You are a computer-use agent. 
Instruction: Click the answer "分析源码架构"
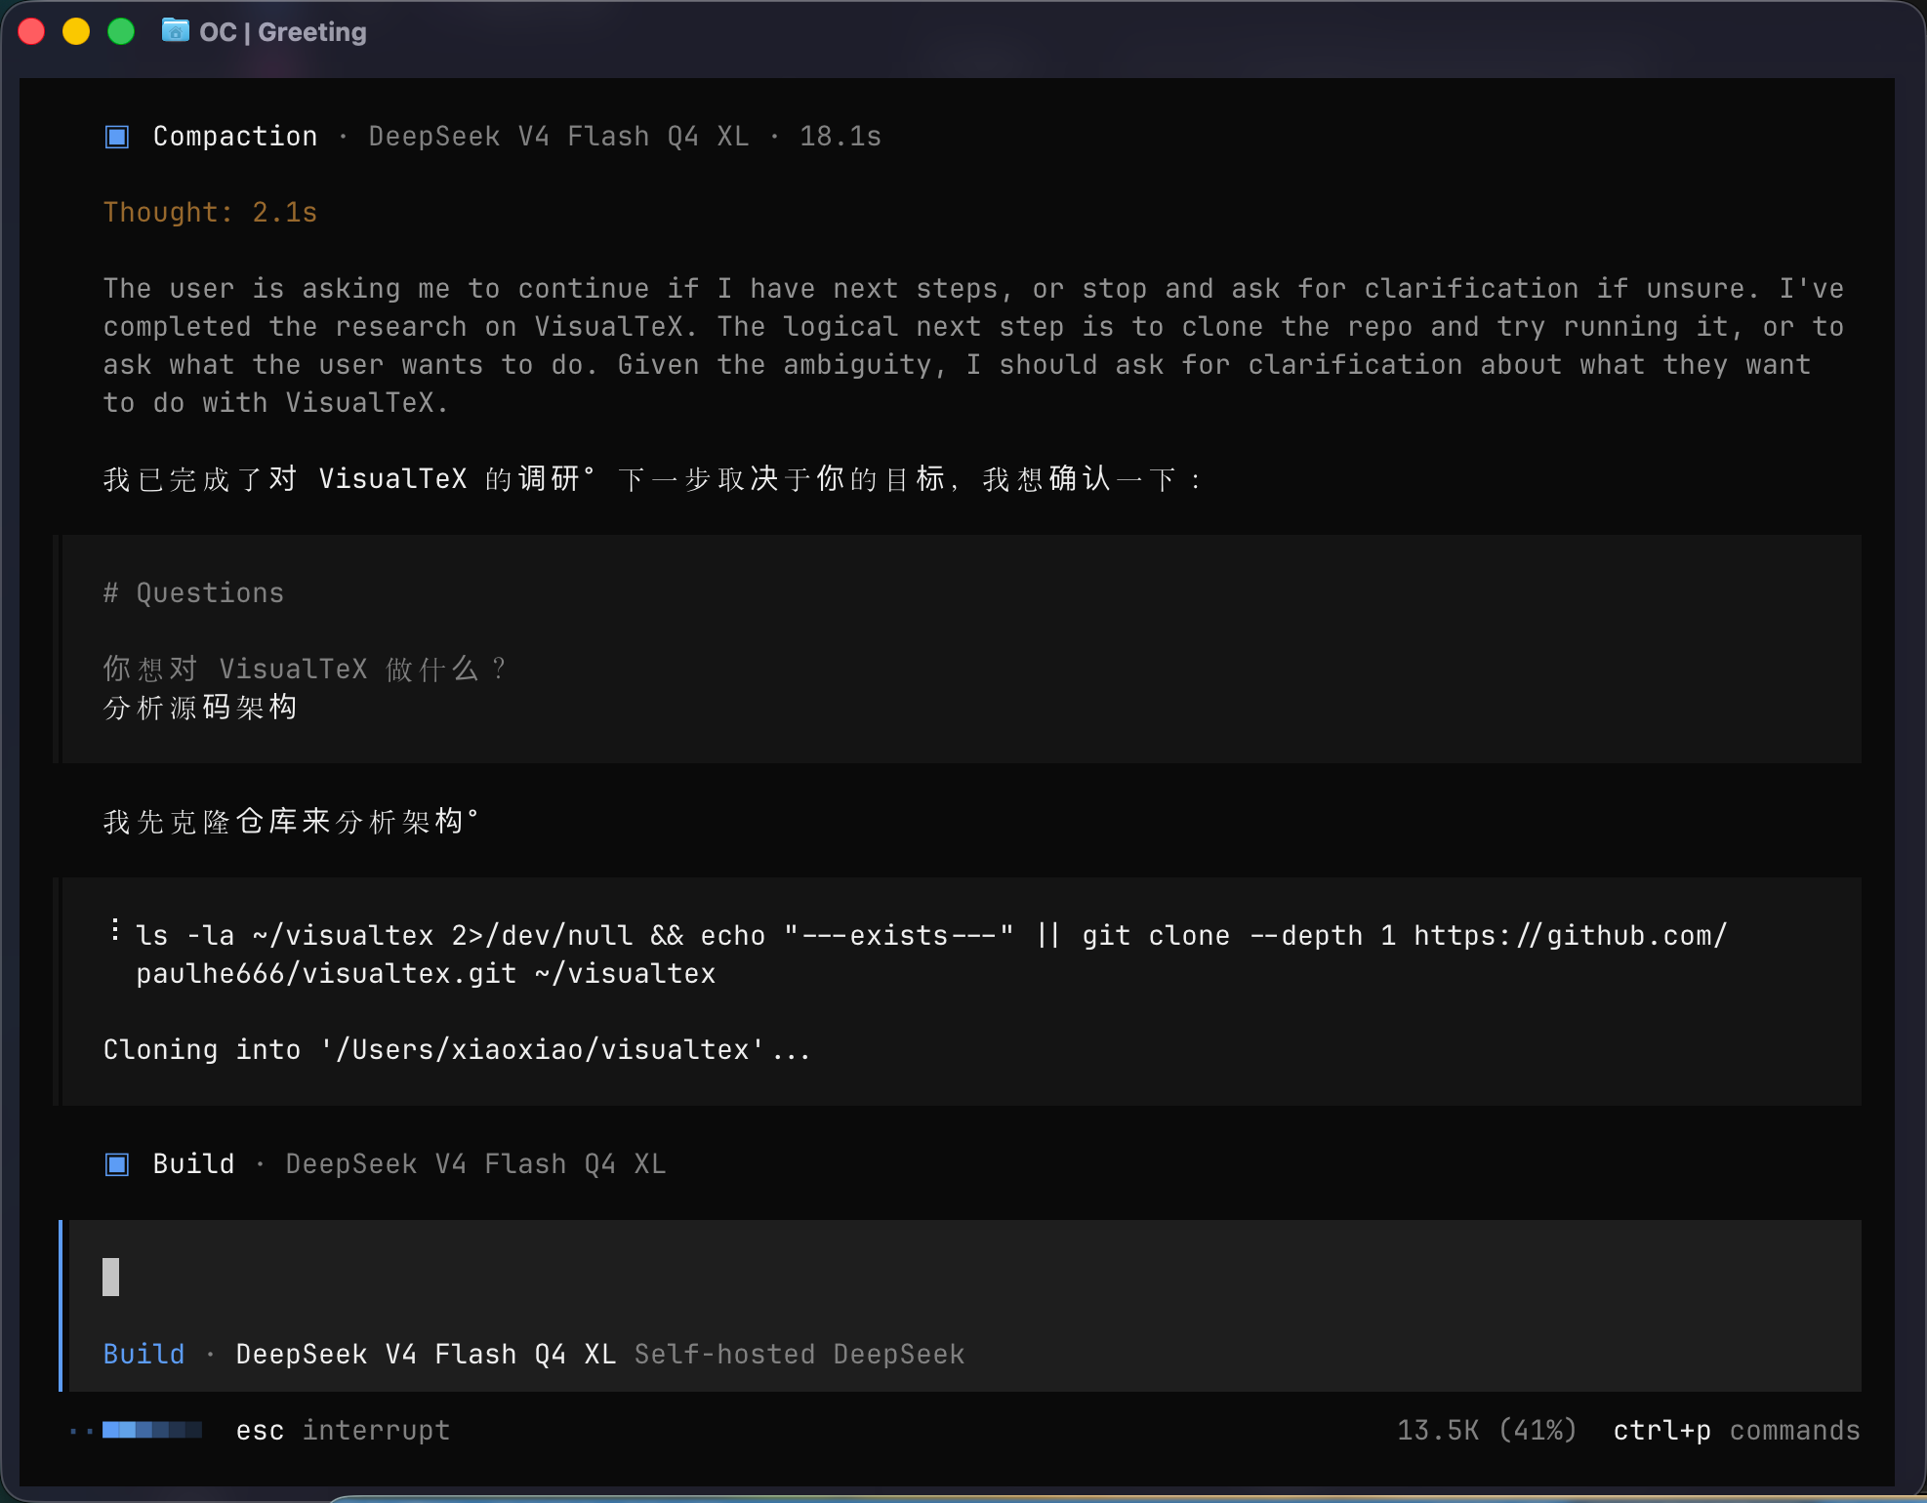[x=200, y=707]
